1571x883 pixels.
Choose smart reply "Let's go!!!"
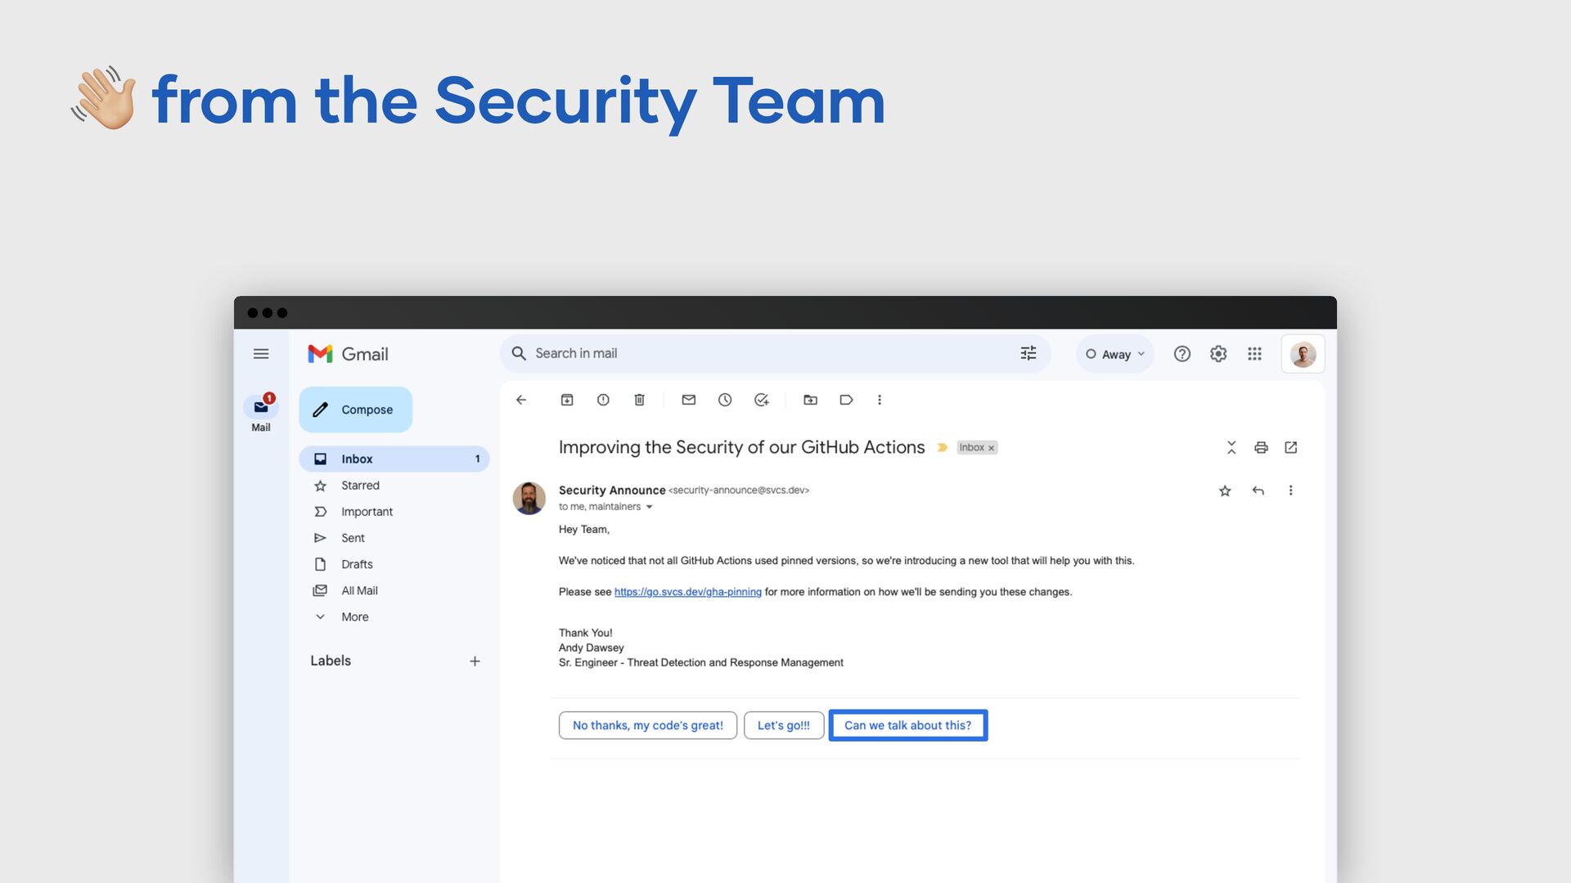(784, 725)
